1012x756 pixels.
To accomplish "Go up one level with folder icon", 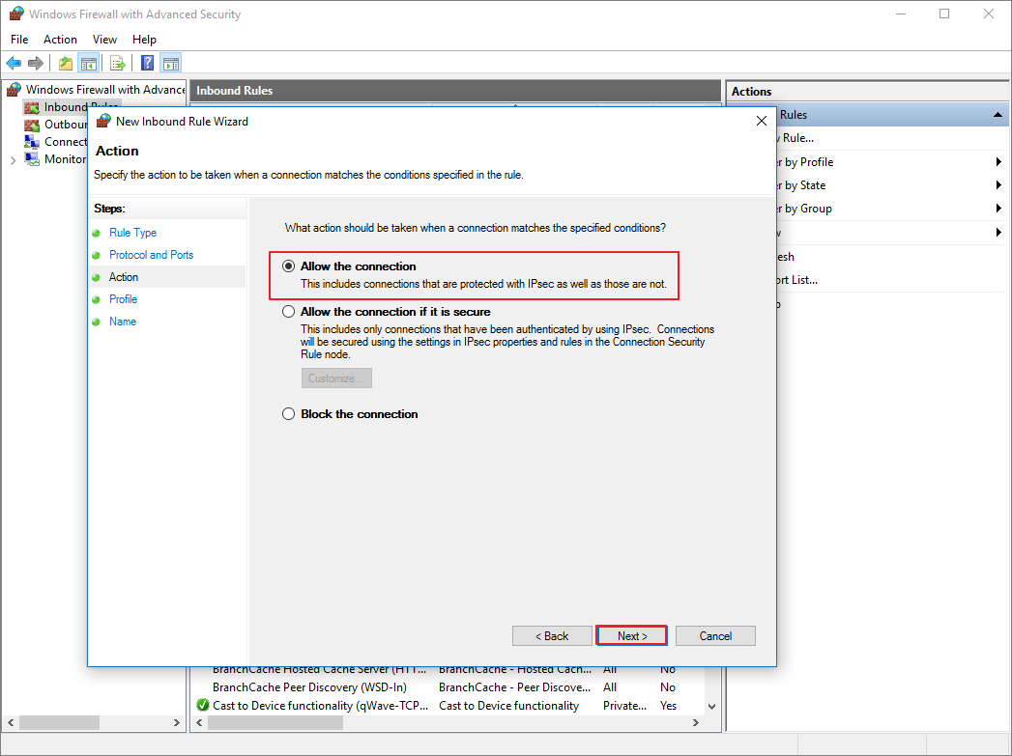I will 65,63.
